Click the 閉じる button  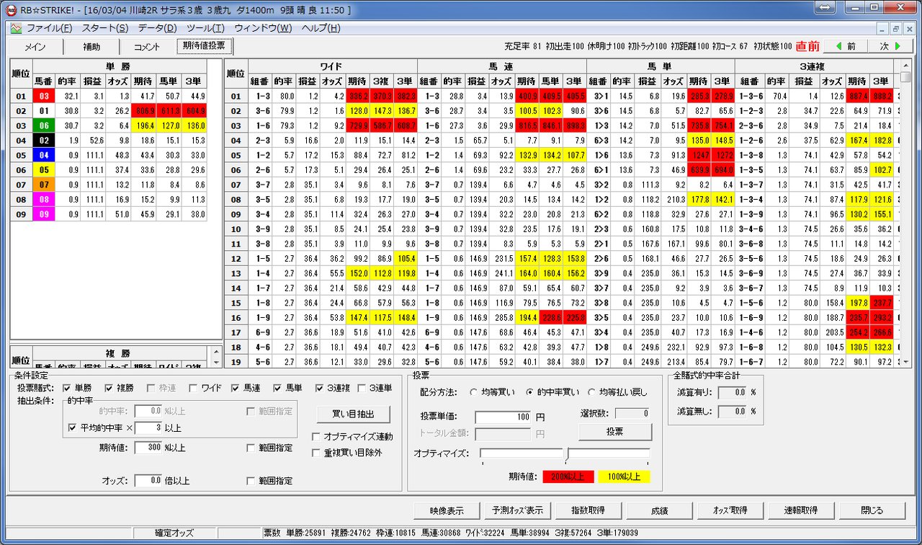tap(872, 510)
